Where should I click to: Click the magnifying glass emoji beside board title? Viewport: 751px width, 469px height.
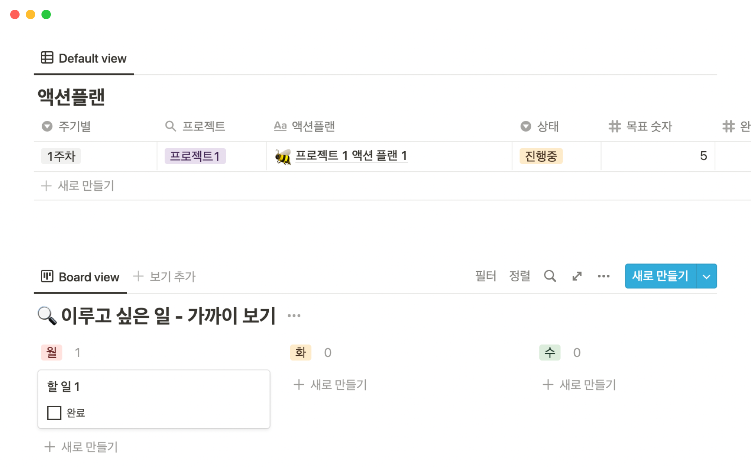(47, 316)
